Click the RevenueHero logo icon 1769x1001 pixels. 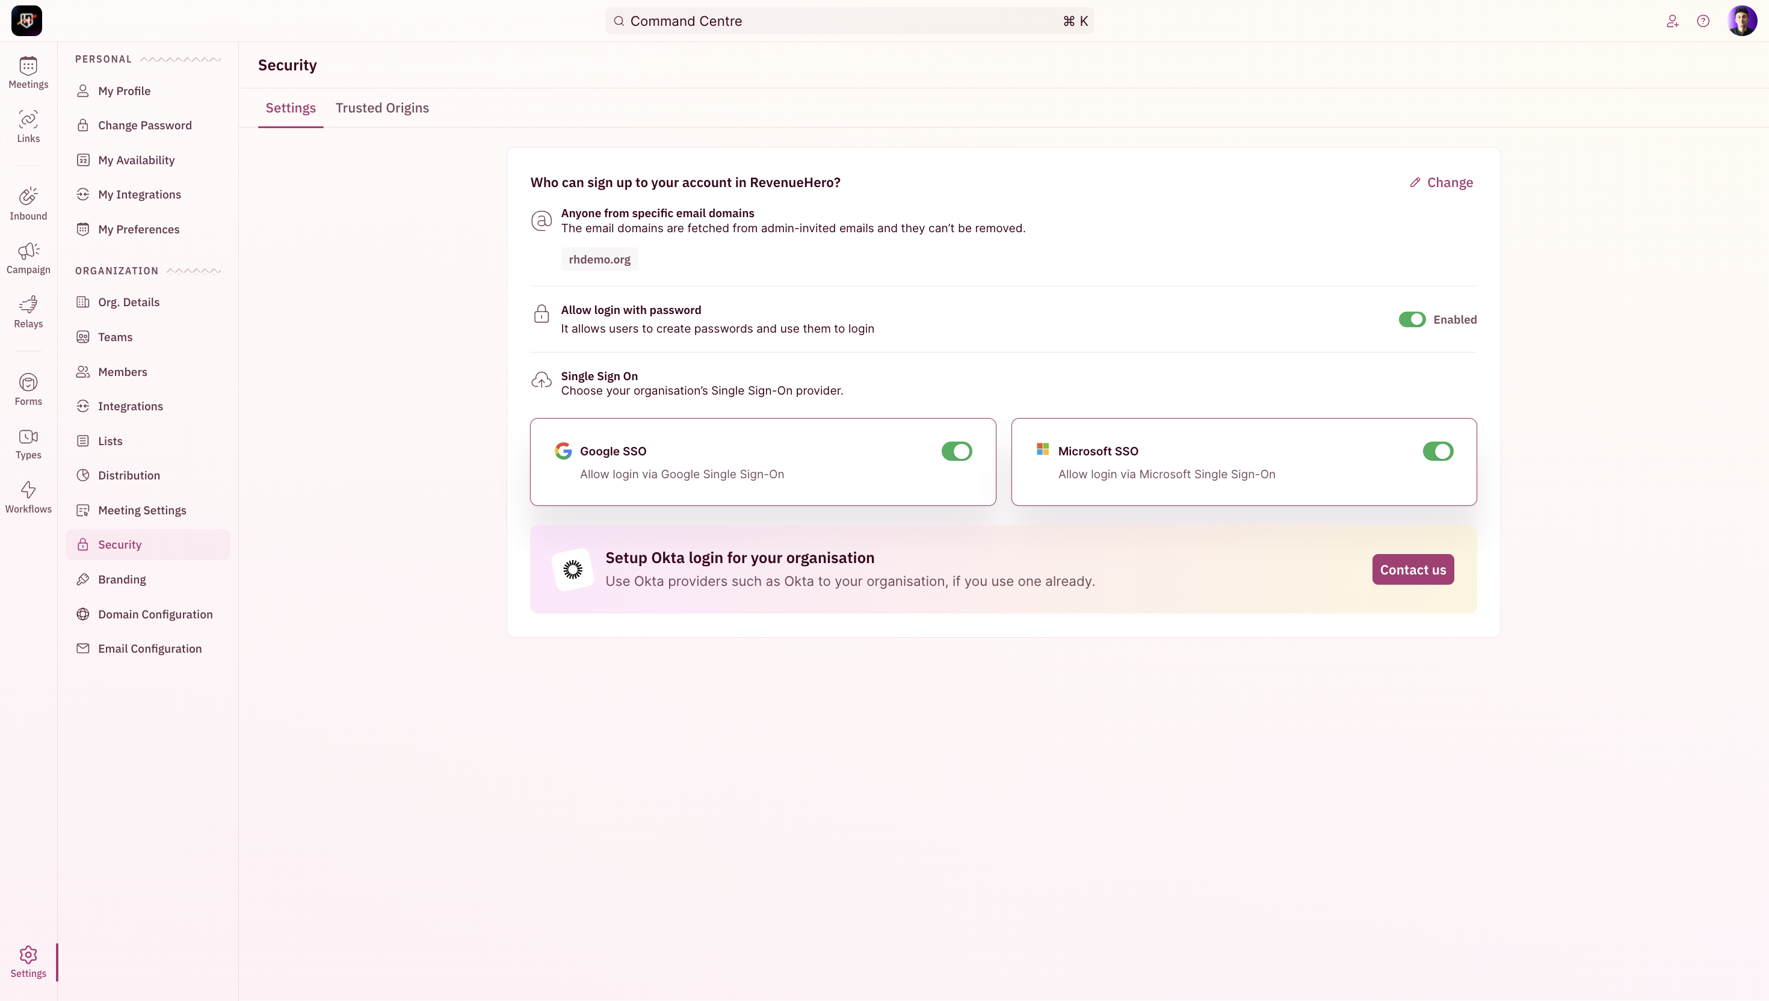point(26,20)
